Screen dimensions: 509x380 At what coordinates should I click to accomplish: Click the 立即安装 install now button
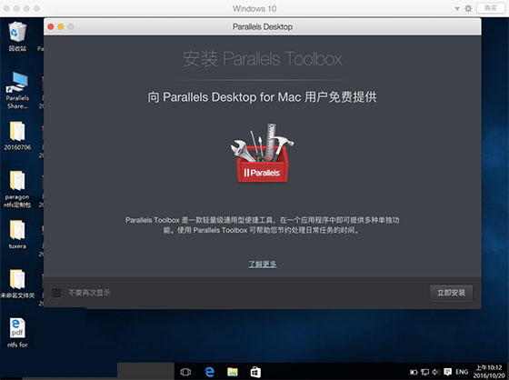tap(451, 293)
